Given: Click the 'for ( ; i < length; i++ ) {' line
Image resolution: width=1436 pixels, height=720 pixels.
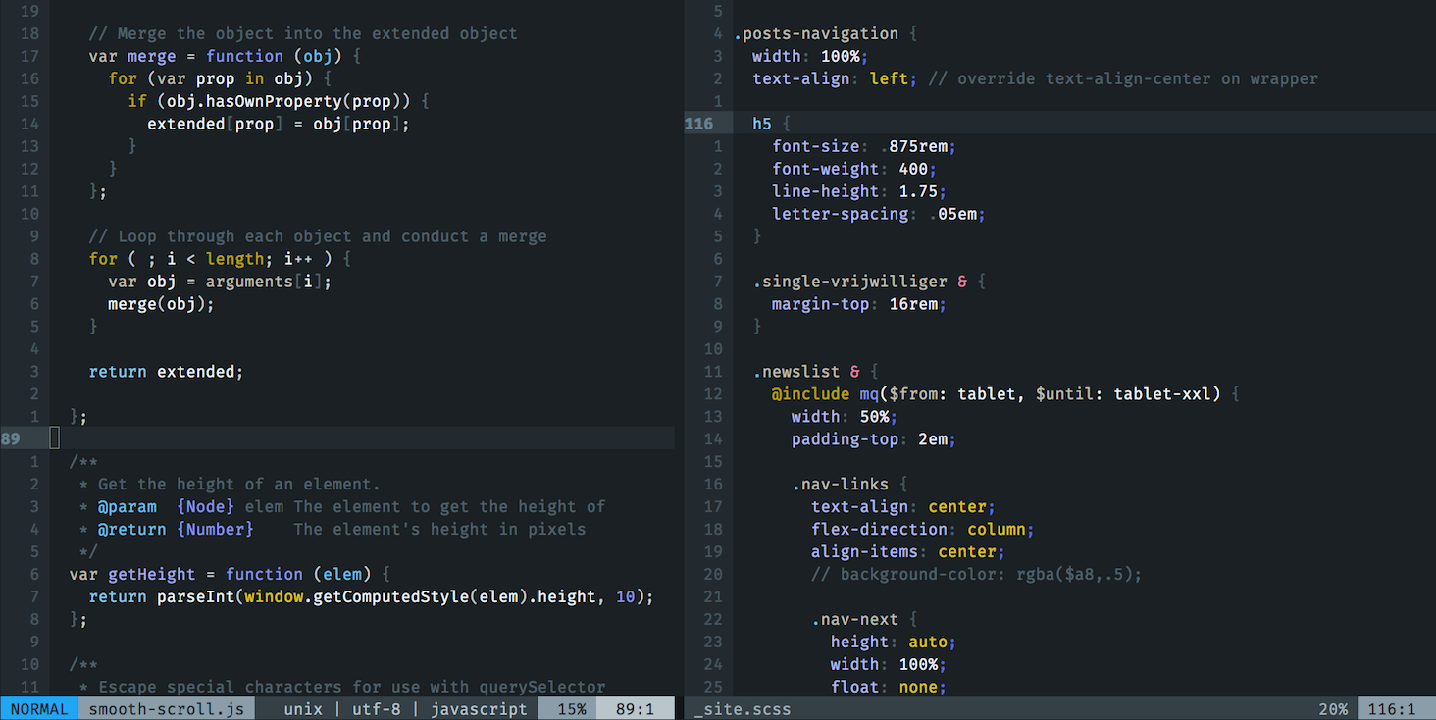Looking at the screenshot, I should tap(220, 259).
